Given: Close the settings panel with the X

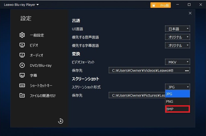Looking at the screenshot, I should click(x=190, y=13).
